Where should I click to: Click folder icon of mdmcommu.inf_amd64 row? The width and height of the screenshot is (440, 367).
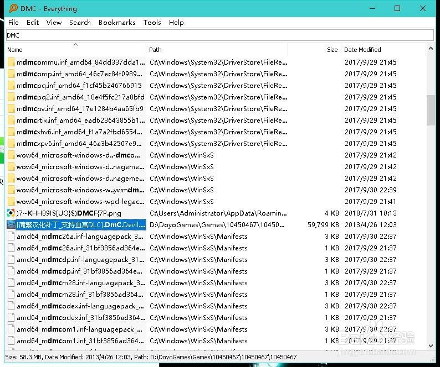point(11,62)
